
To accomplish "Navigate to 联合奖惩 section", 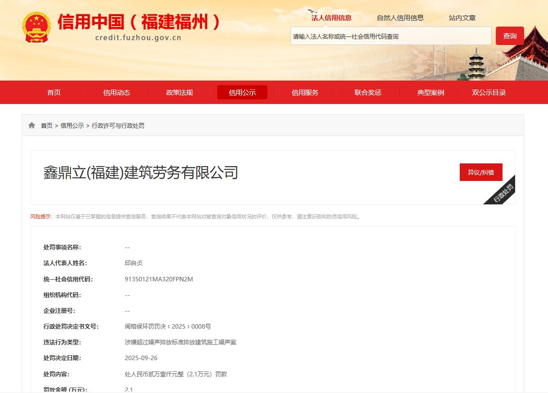I will [368, 92].
